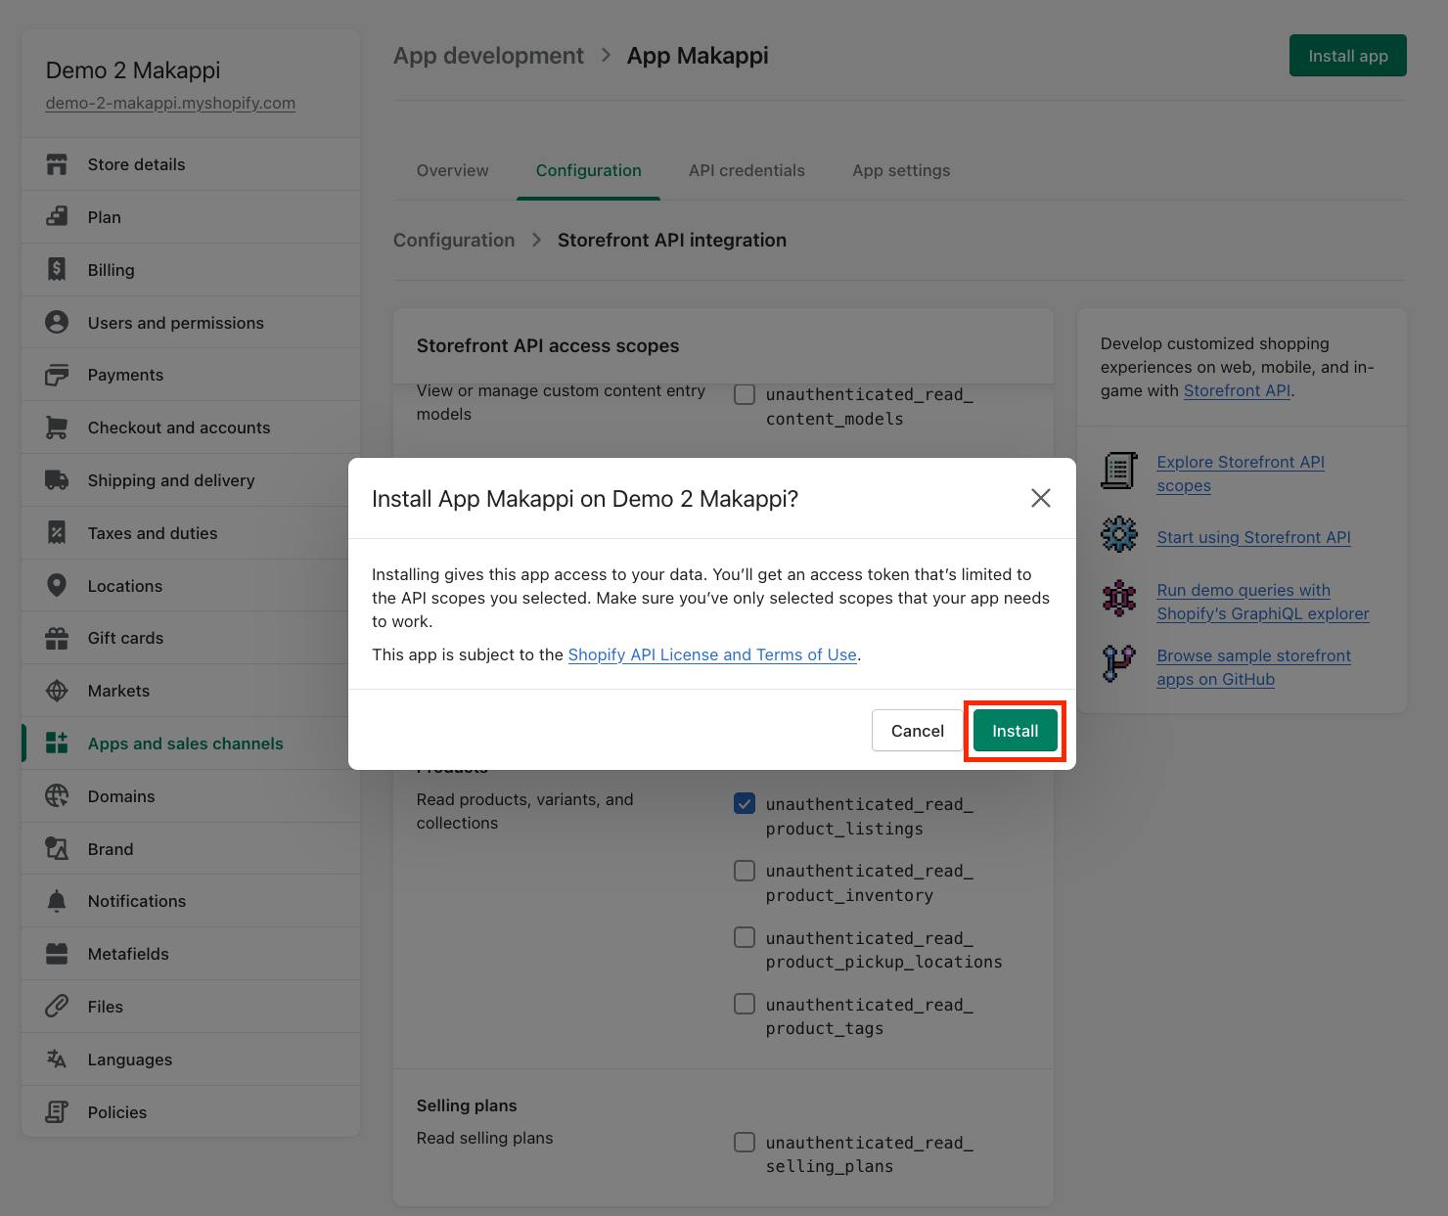The width and height of the screenshot is (1448, 1216).
Task: Click the Plan icon in sidebar
Action: [57, 217]
